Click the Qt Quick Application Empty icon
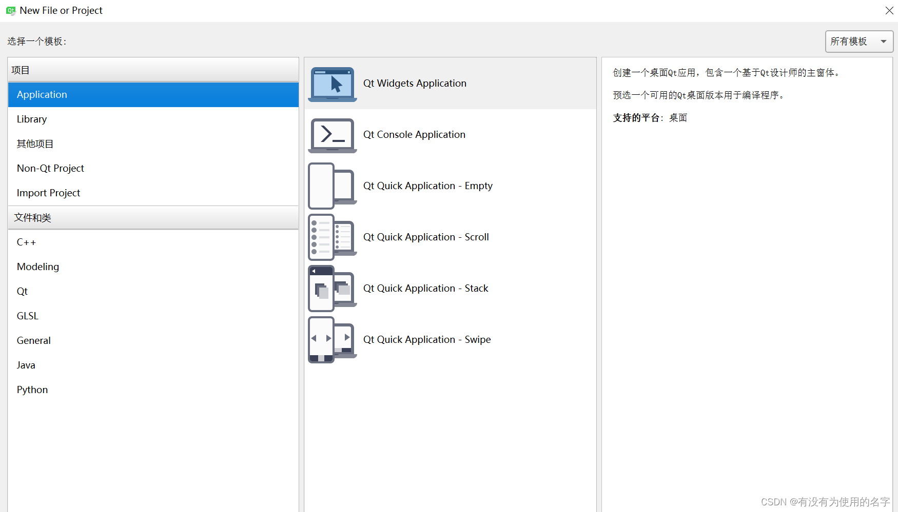The width and height of the screenshot is (898, 512). 333,186
